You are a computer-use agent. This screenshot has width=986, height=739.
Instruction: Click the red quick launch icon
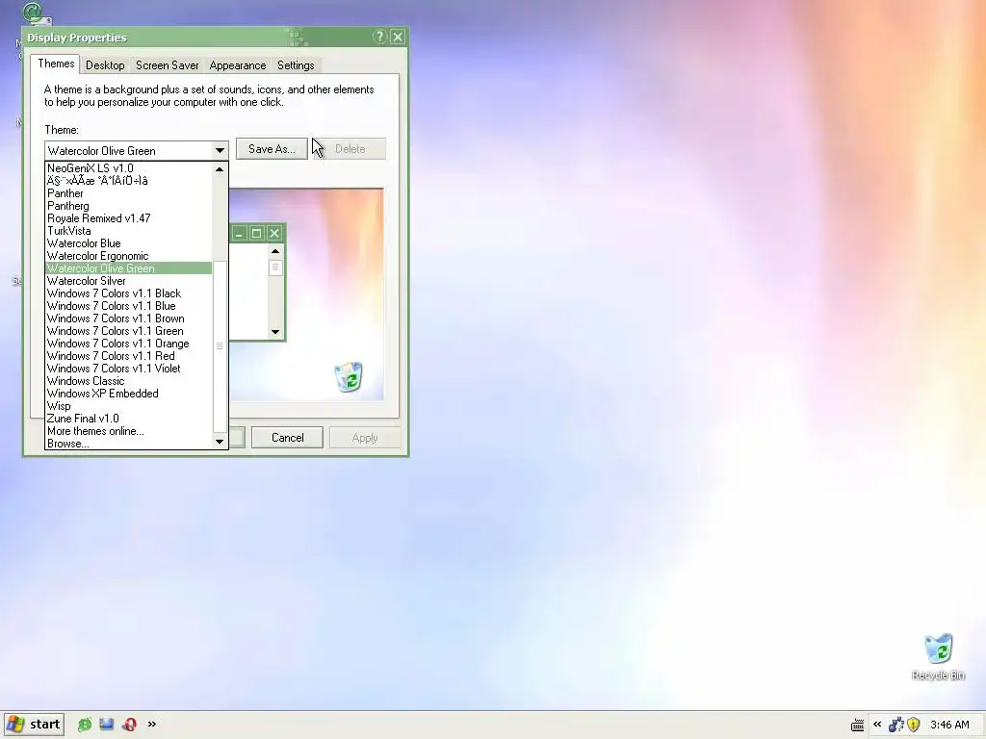[x=130, y=725]
